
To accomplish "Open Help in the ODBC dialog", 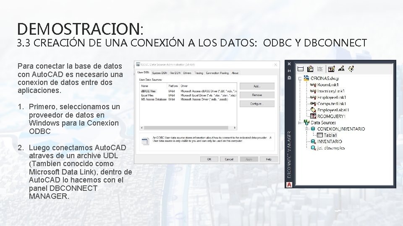I will click(x=269, y=159).
